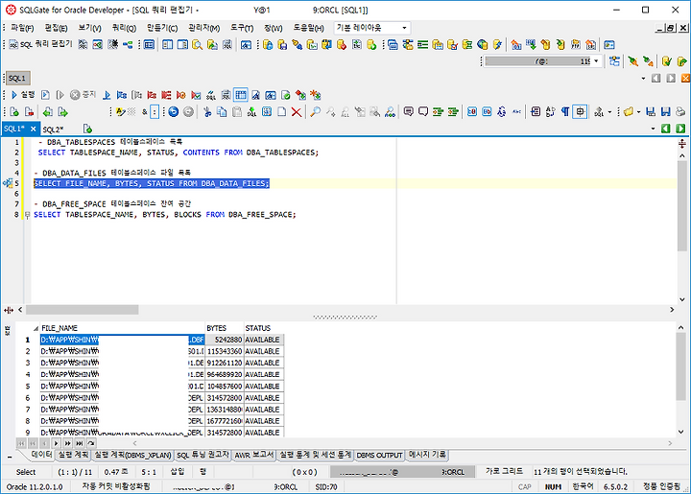691x494 pixels.
Task: Click the lightning bolt database icon
Action: (497, 44)
